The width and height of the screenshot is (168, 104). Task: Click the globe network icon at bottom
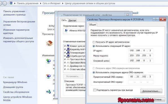click(48, 91)
